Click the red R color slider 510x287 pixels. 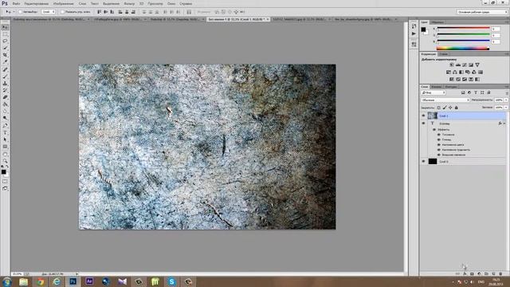(463, 29)
